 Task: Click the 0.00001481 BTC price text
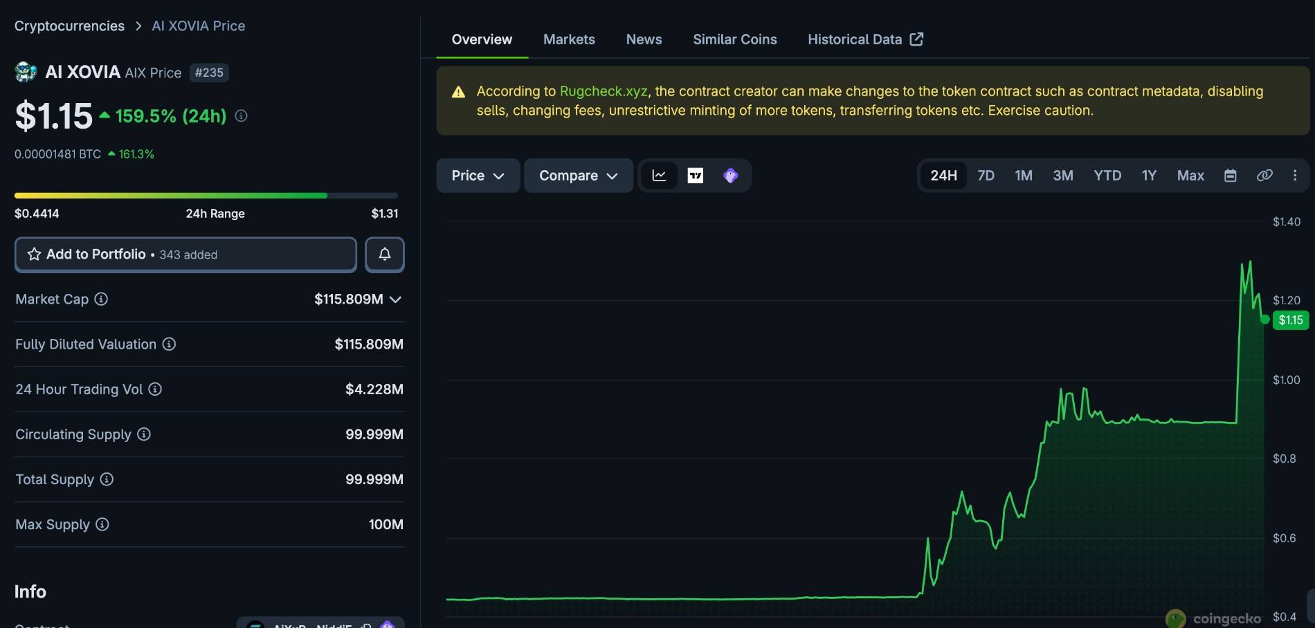pyautogui.click(x=57, y=154)
